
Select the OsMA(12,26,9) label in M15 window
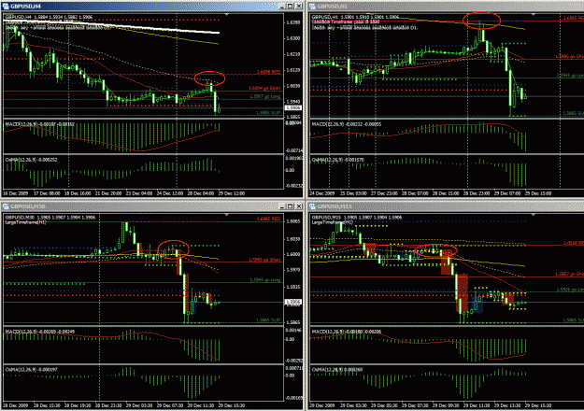click(x=337, y=369)
